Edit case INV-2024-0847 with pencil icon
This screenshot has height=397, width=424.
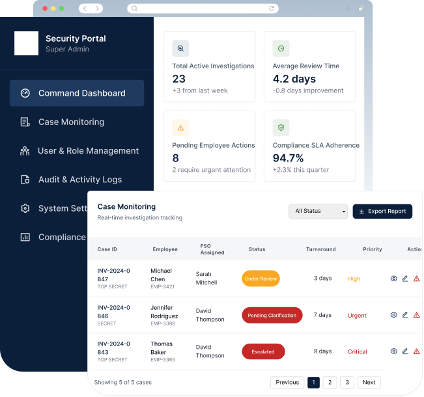coord(405,279)
